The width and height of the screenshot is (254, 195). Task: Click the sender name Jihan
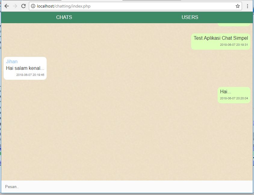[12, 62]
